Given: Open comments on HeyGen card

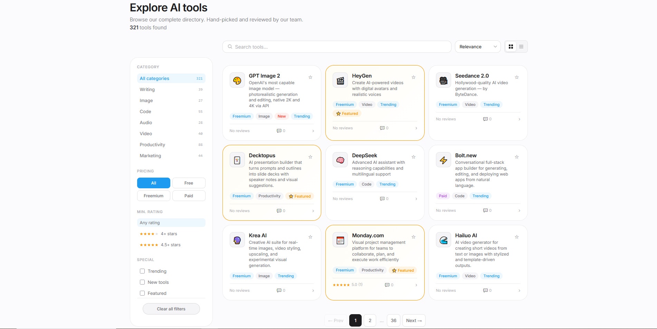Looking at the screenshot, I should [x=384, y=128].
